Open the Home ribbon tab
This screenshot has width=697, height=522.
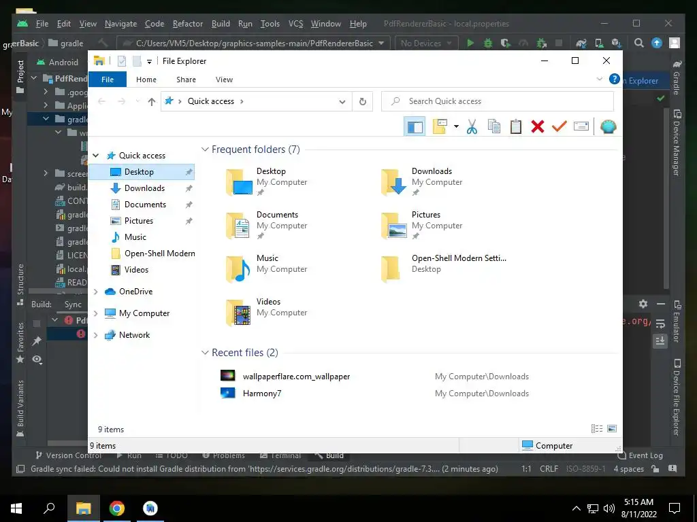(x=146, y=80)
